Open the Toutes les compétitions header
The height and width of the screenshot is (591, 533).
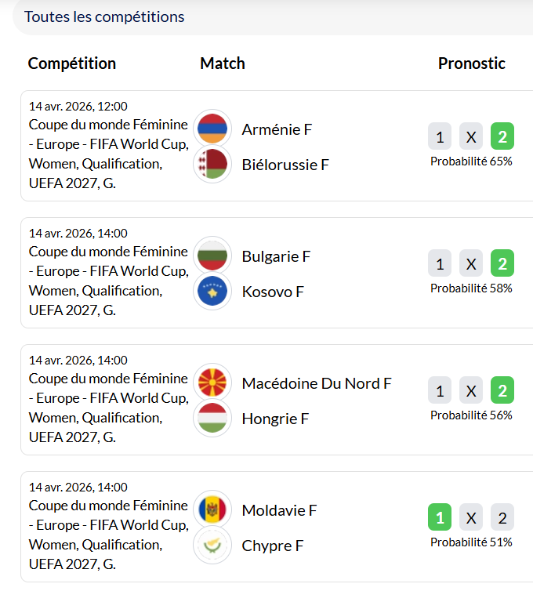pyautogui.click(x=104, y=16)
